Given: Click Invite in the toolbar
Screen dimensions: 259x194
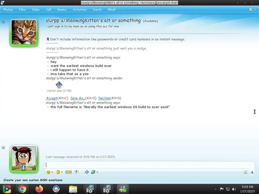Looking at the screenshot, I should pyautogui.click(x=97, y=10).
